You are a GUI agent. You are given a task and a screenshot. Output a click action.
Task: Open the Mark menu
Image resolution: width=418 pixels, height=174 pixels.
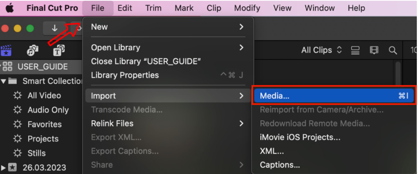pos(184,8)
